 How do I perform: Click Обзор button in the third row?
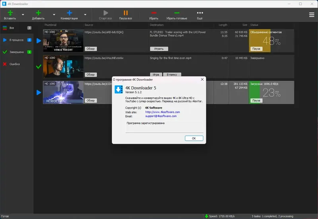91,101
